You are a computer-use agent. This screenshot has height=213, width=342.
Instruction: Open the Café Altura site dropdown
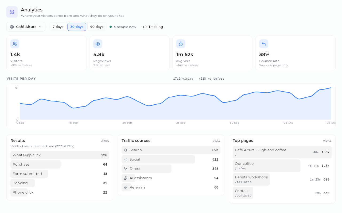tap(26, 27)
